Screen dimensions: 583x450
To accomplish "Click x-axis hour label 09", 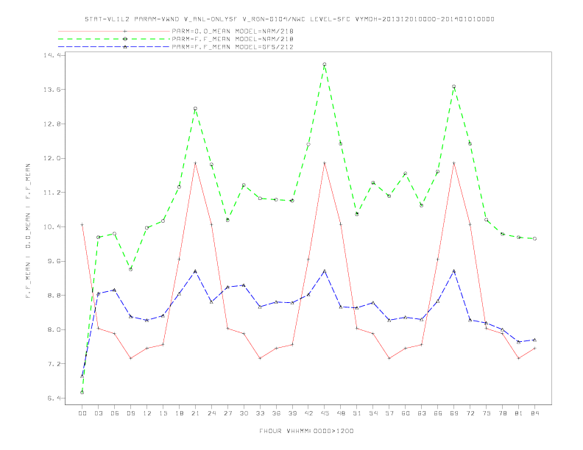I will (130, 413).
